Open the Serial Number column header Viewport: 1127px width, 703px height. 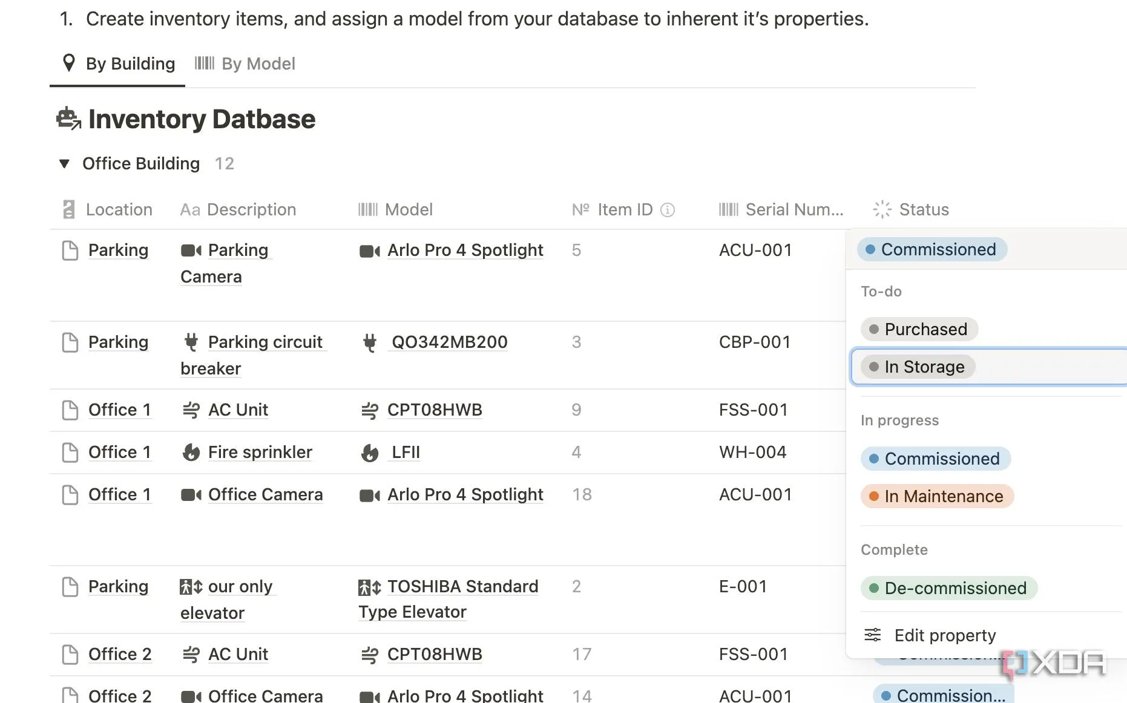781,209
